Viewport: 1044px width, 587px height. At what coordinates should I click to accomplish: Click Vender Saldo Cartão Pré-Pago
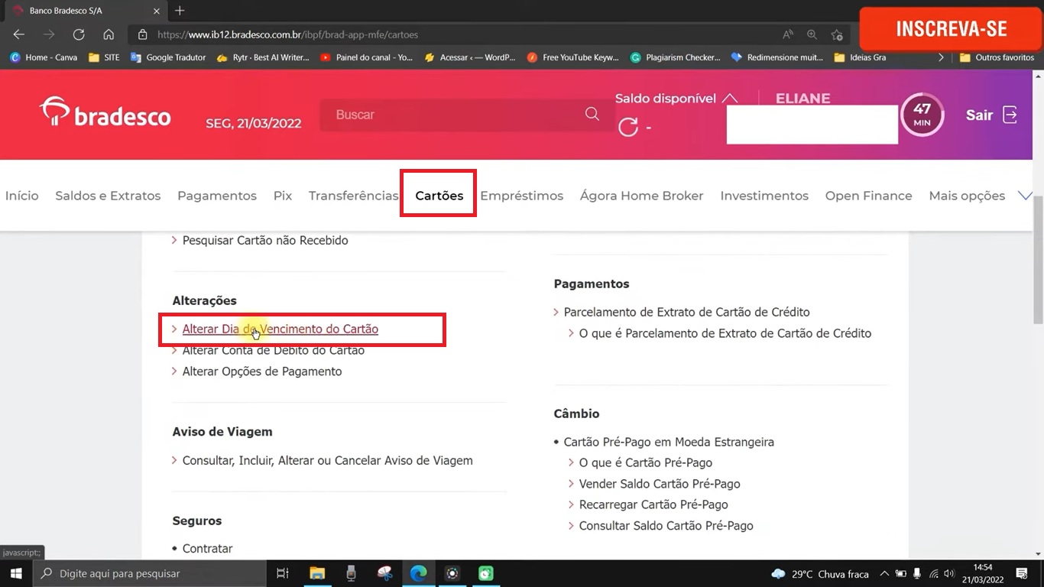click(x=659, y=484)
